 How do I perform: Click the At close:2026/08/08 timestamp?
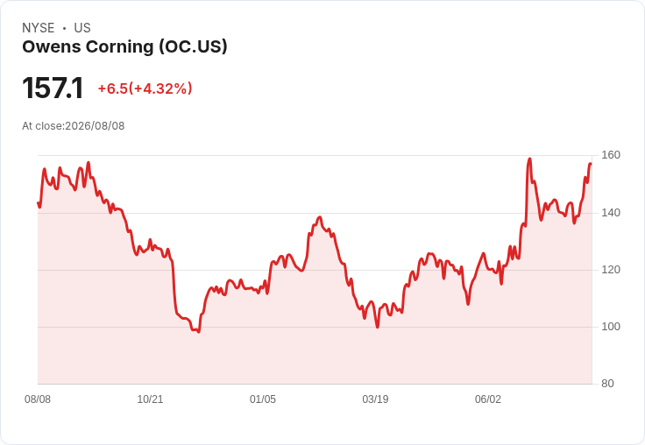pos(74,126)
